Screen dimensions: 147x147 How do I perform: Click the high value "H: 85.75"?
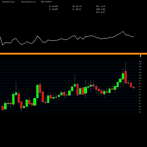tap(77, 6)
